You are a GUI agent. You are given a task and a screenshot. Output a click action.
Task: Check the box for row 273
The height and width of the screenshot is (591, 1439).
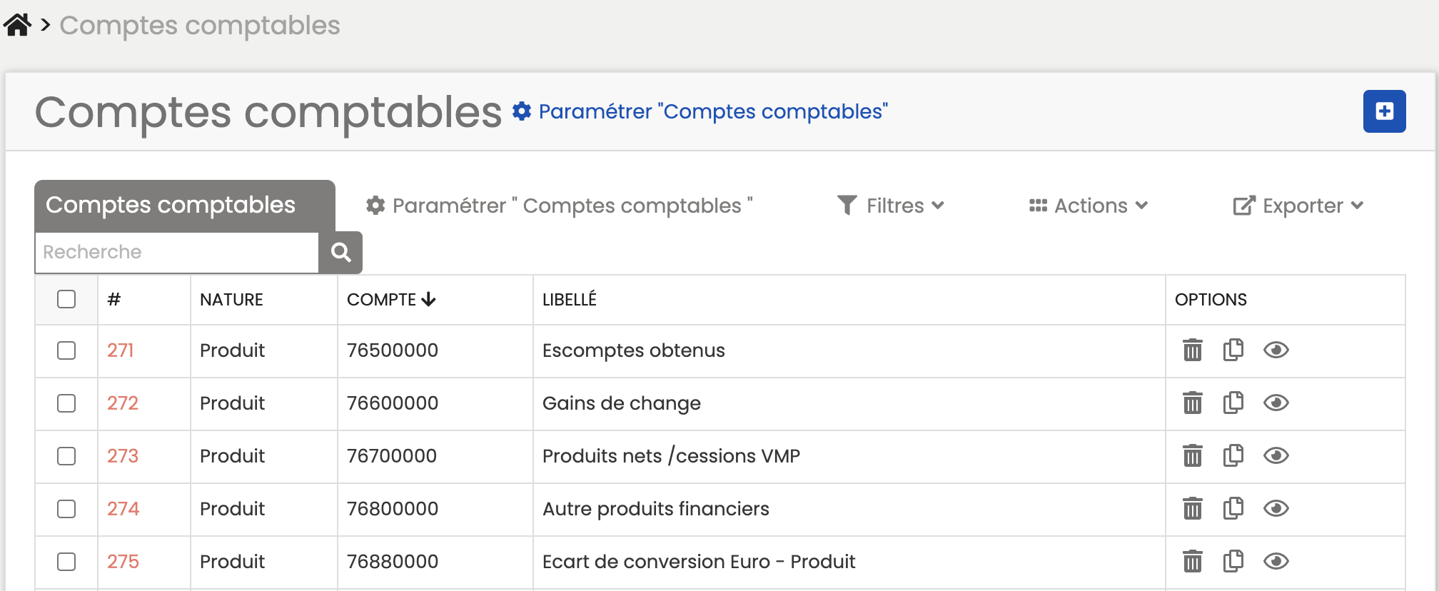(66, 456)
